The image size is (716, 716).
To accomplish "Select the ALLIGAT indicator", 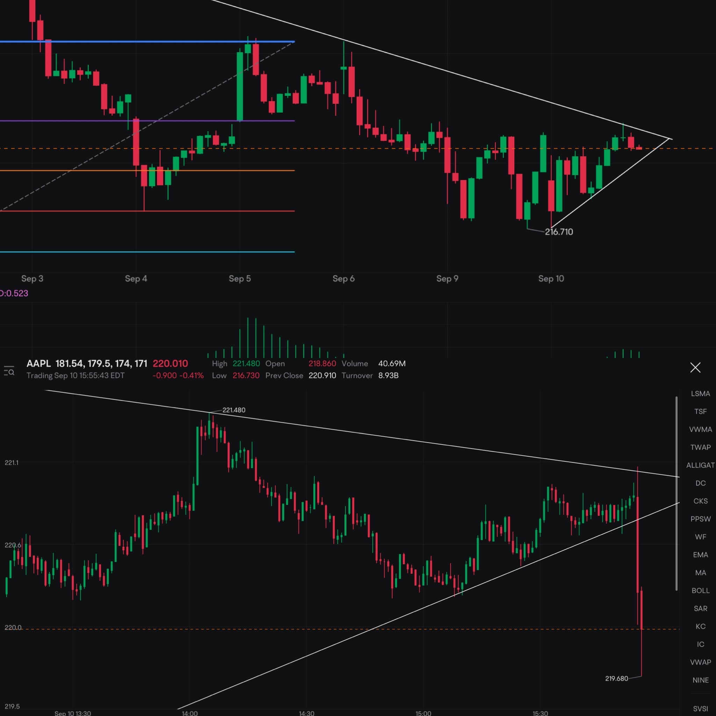I will 700,465.
